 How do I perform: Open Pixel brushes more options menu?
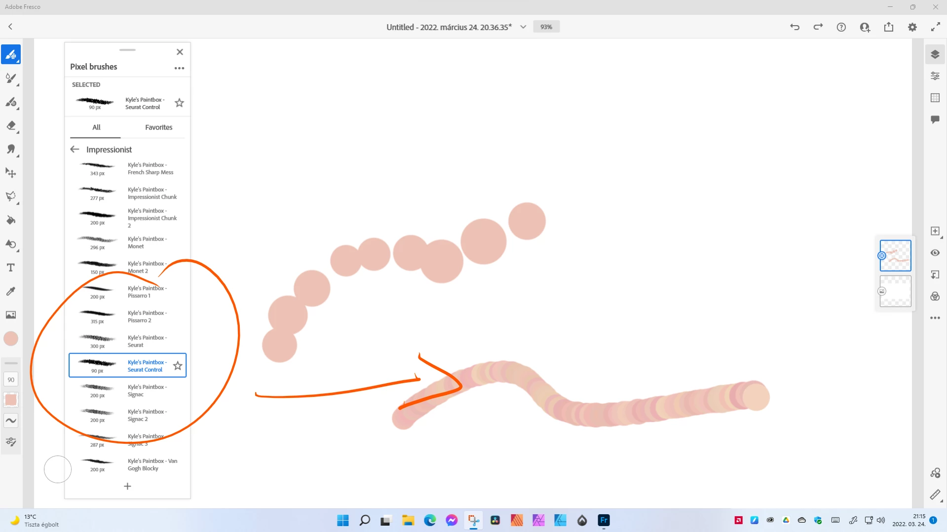tap(179, 68)
